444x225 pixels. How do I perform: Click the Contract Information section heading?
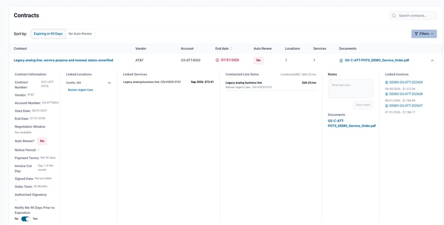[x=30, y=74]
